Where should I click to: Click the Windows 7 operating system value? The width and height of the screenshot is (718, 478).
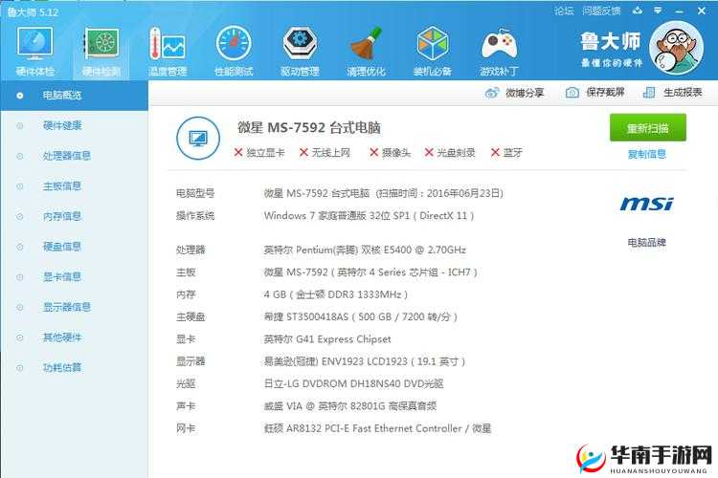click(369, 215)
